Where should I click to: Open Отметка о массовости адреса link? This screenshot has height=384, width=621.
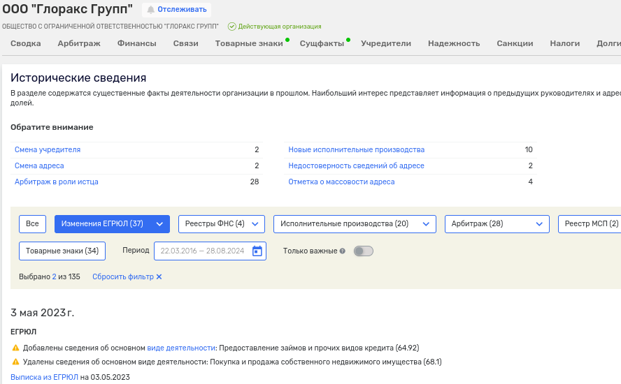click(x=341, y=182)
